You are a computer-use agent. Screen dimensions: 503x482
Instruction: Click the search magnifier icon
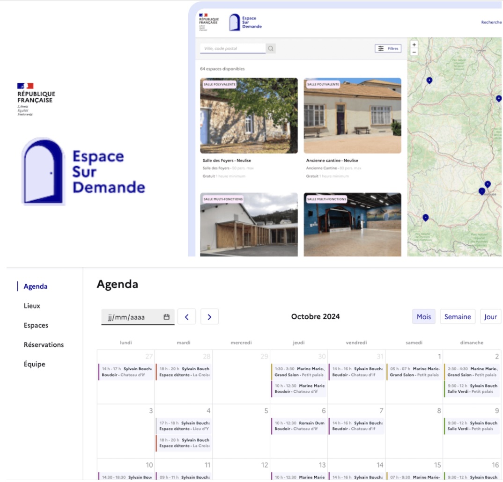pos(271,48)
